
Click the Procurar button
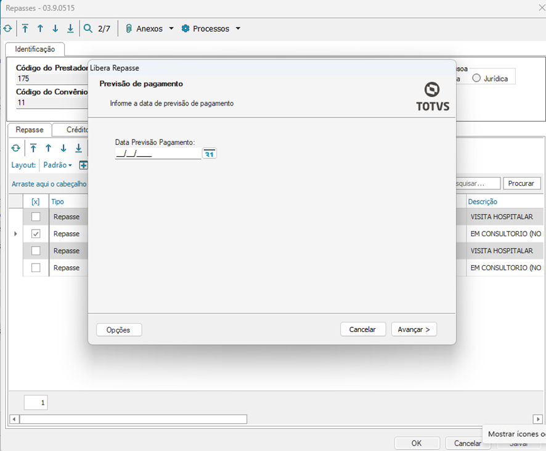coord(521,183)
